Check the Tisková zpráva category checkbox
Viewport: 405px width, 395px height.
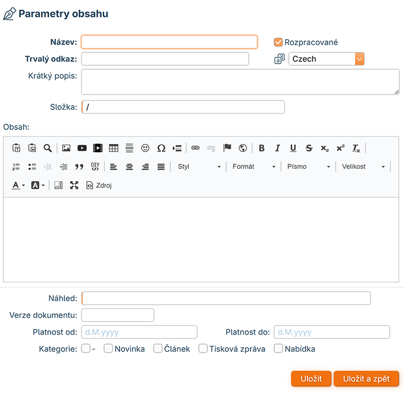(203, 349)
